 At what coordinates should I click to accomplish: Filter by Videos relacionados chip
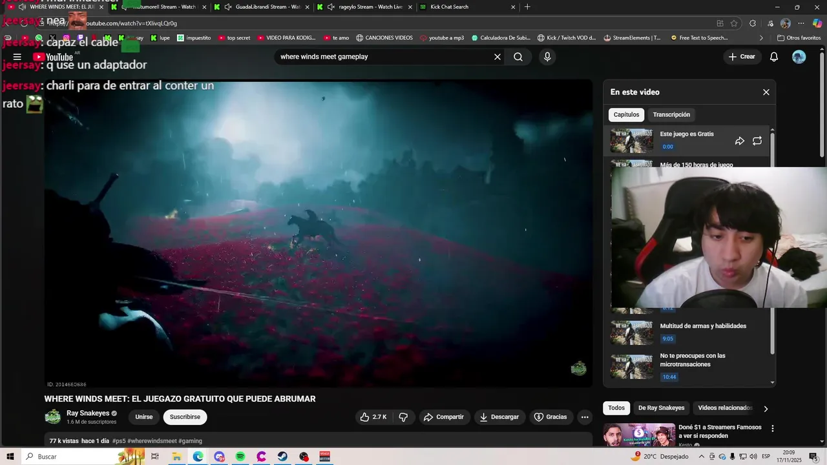(725, 408)
